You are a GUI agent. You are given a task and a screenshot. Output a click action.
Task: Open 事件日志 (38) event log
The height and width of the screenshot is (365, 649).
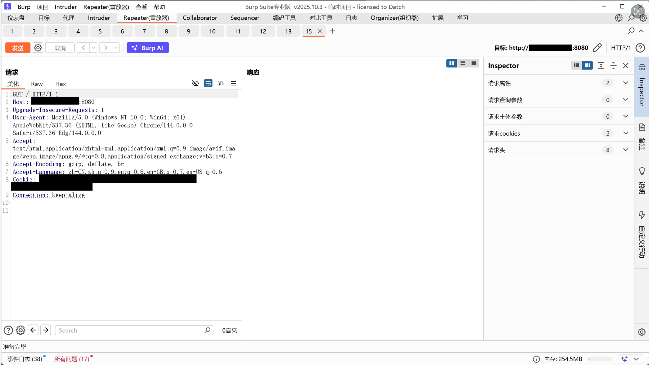click(x=25, y=359)
